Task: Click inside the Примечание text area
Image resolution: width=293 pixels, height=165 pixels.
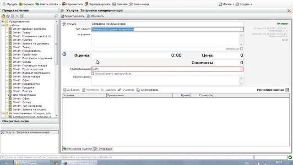Action: point(165,81)
